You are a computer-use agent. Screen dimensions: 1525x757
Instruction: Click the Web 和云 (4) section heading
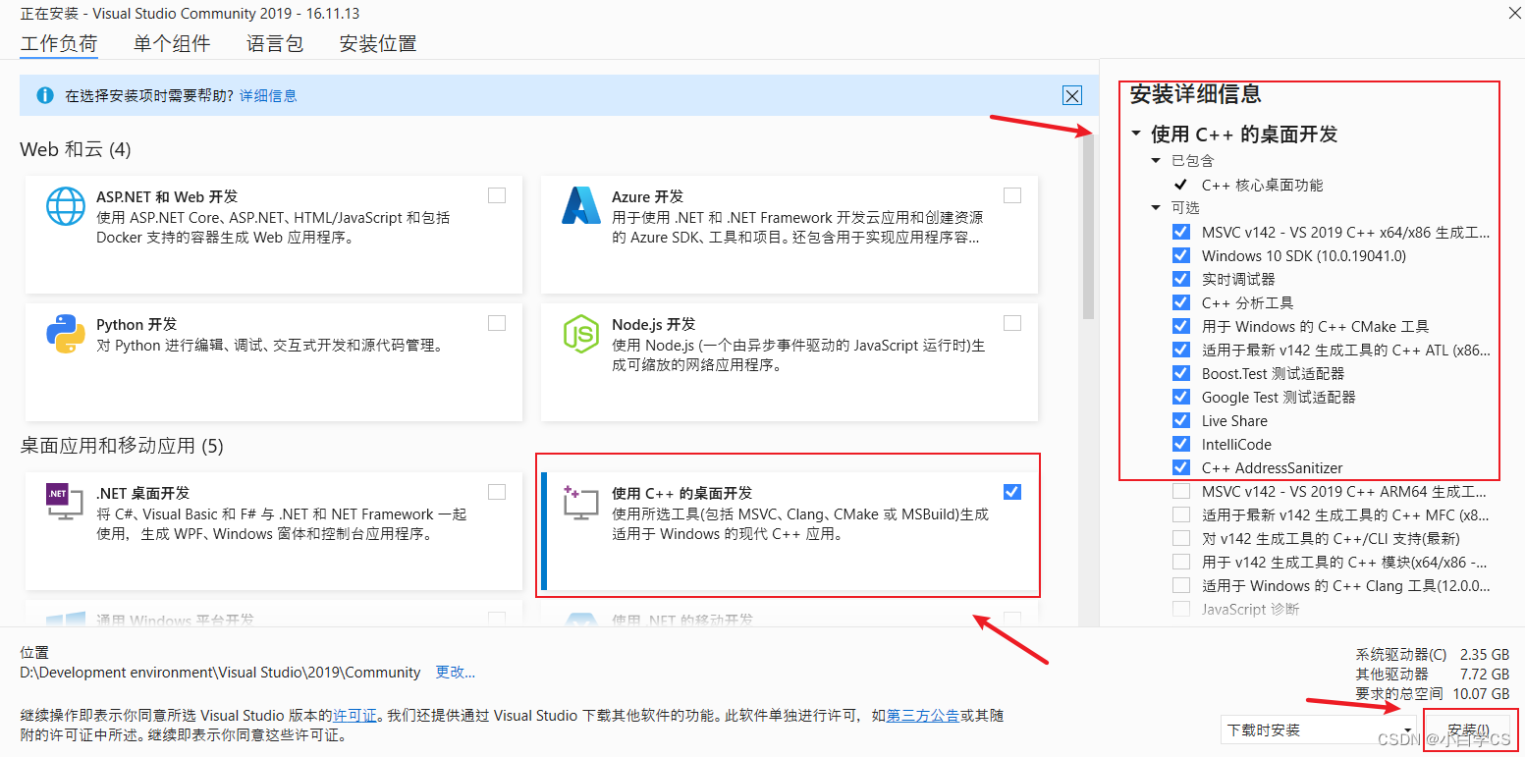coord(76,149)
